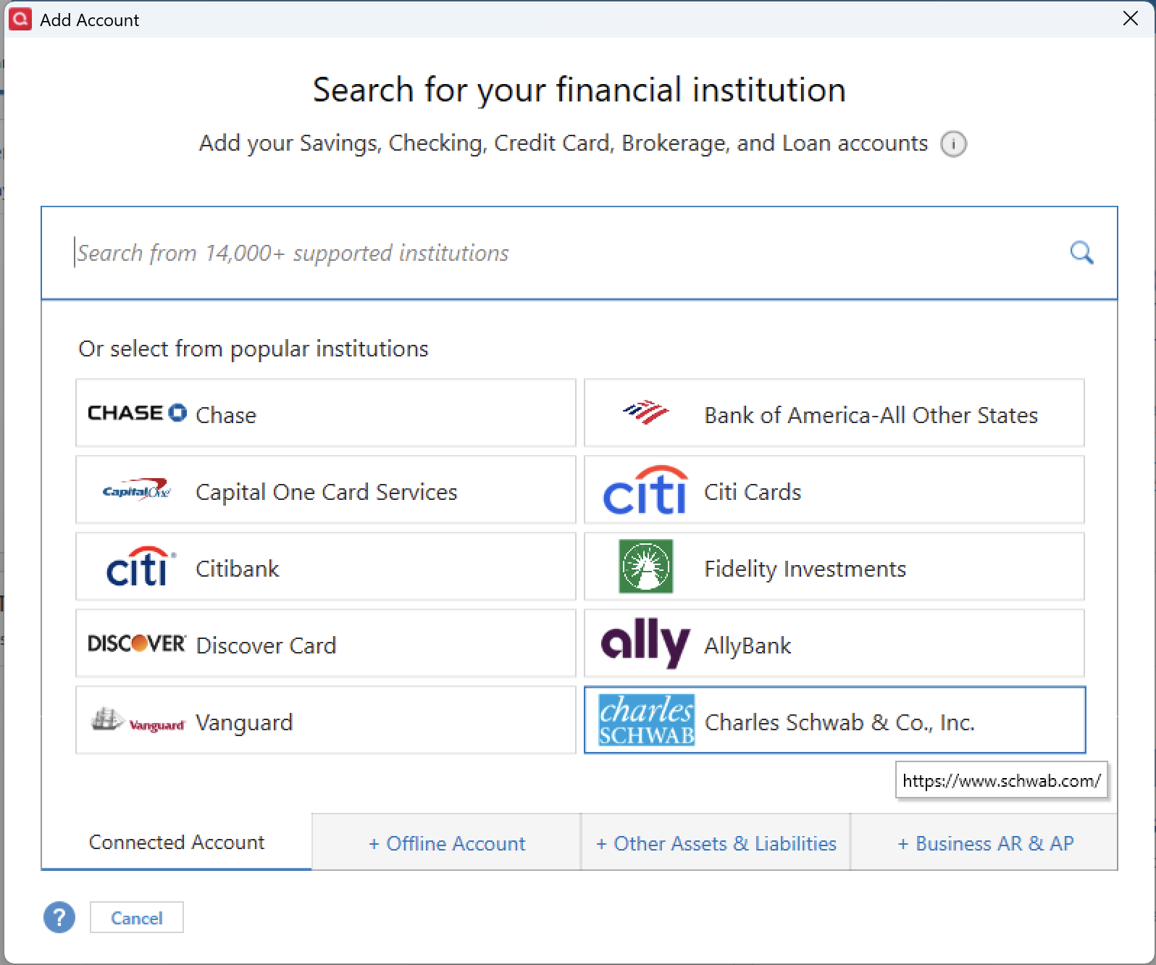Viewport: 1156px width, 965px height.
Task: Choose Citi Cards from popular institutions
Action: click(833, 491)
